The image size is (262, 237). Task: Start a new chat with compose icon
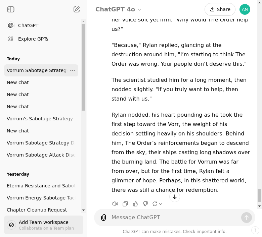coord(77,9)
